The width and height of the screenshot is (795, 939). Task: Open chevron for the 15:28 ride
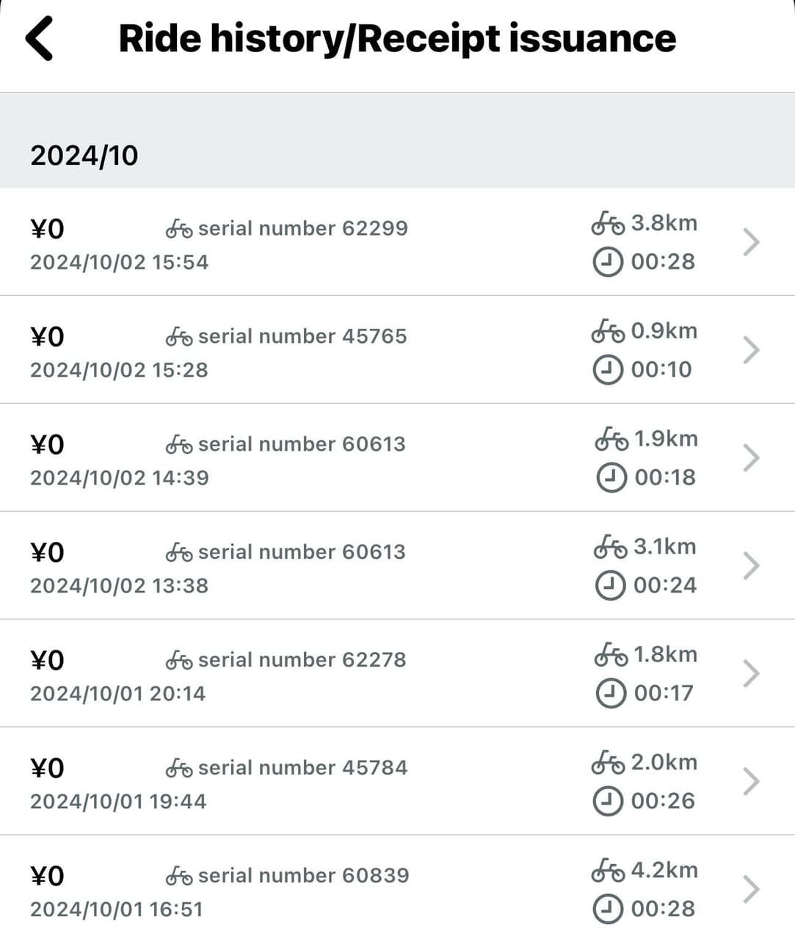tap(750, 350)
